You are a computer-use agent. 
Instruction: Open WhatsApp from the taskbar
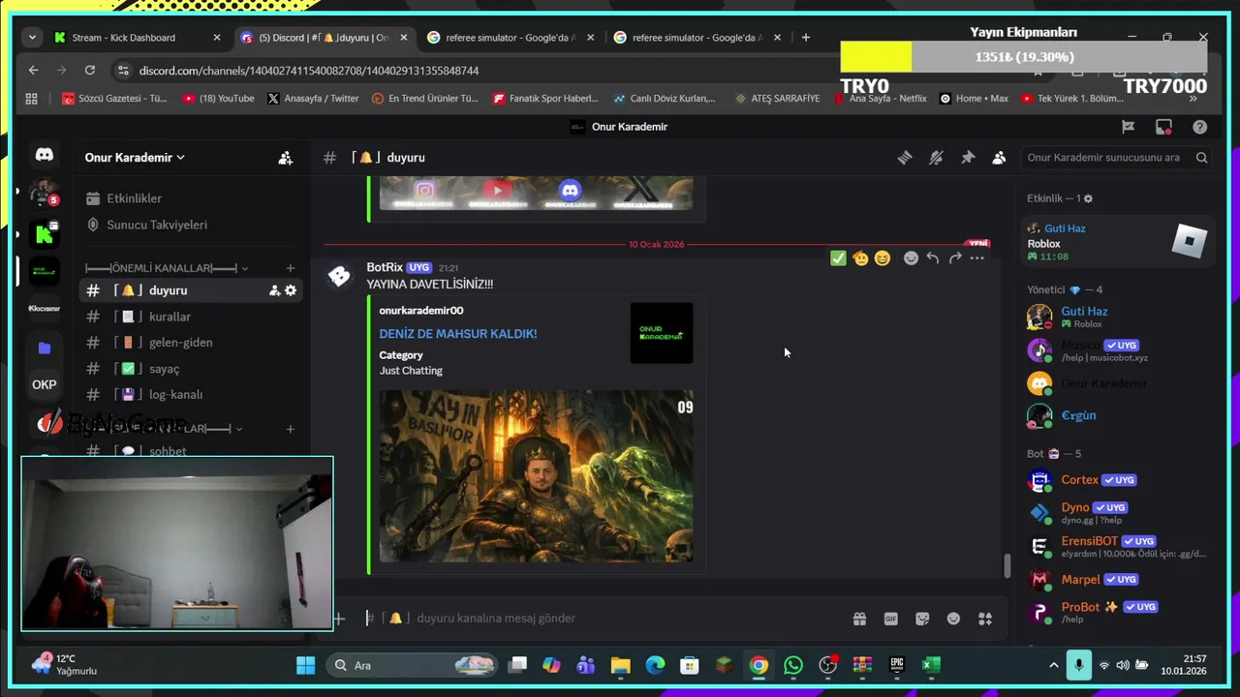(793, 665)
